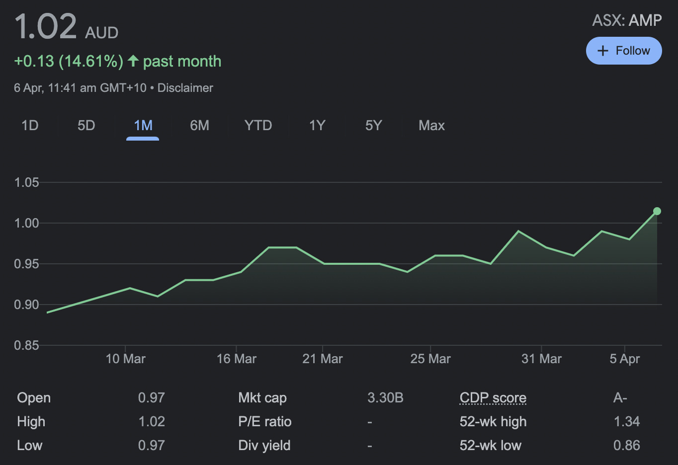The width and height of the screenshot is (678, 465).
Task: Click the 0.95 y-axis label
Action: point(26,264)
